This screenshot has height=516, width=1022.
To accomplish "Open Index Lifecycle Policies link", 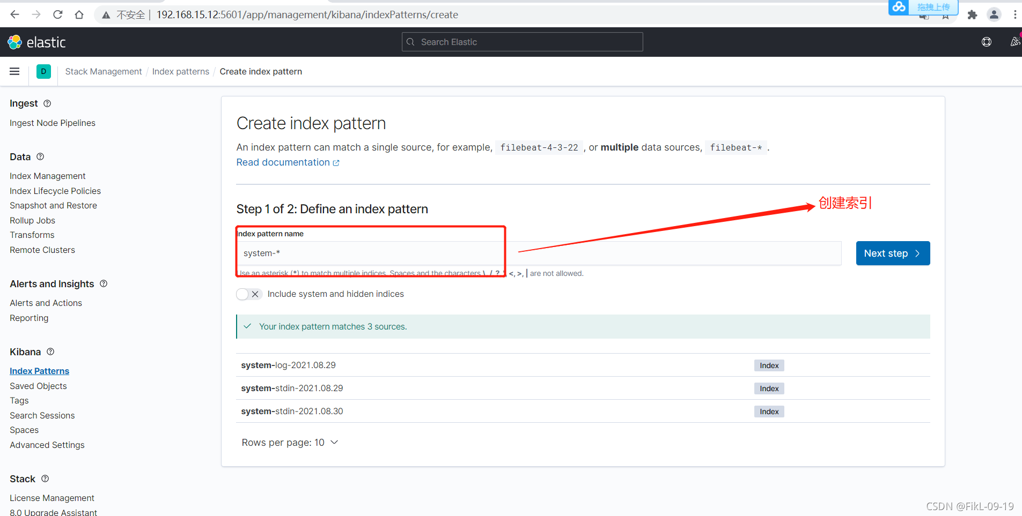I will click(x=55, y=191).
